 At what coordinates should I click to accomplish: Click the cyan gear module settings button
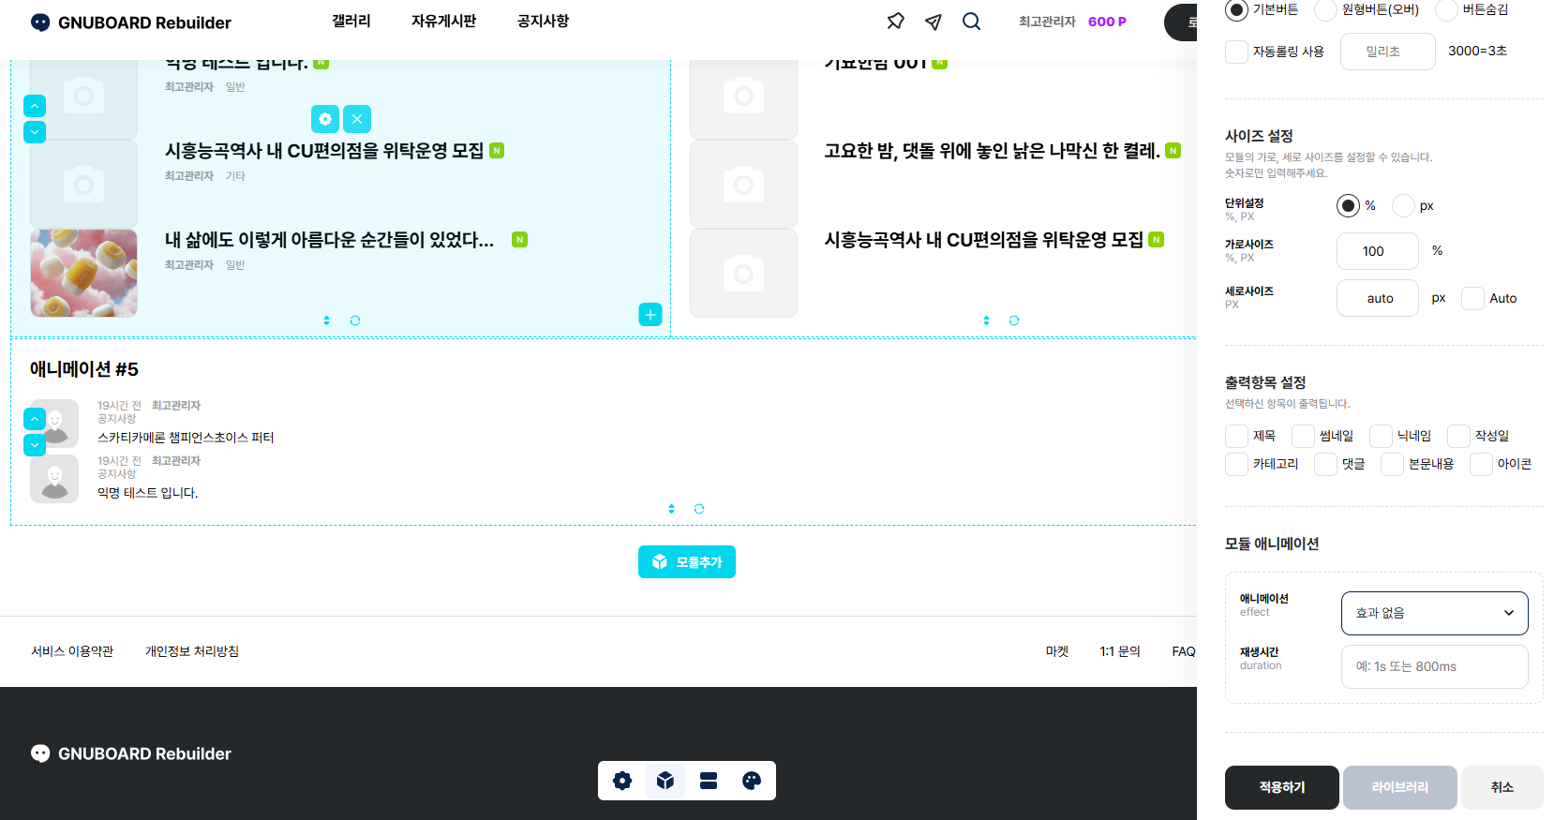325,119
